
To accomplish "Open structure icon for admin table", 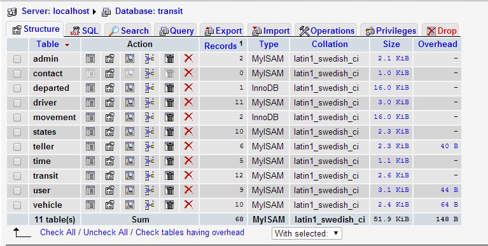I will (110, 58).
